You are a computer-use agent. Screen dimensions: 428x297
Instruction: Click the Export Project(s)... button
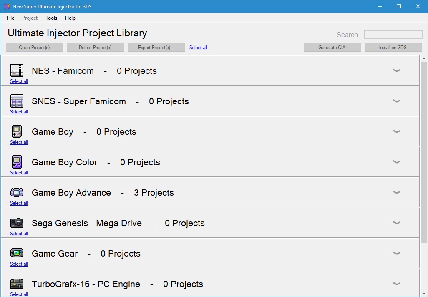click(x=156, y=48)
